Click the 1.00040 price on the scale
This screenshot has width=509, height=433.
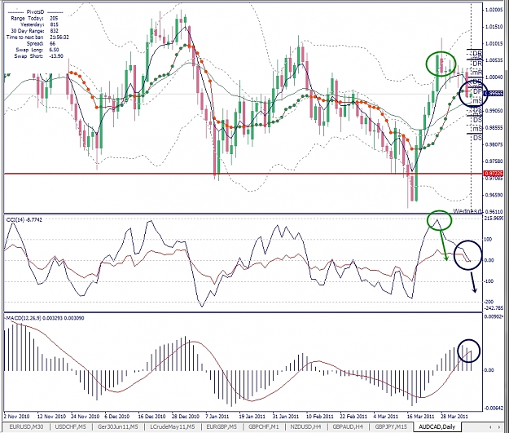[494, 77]
